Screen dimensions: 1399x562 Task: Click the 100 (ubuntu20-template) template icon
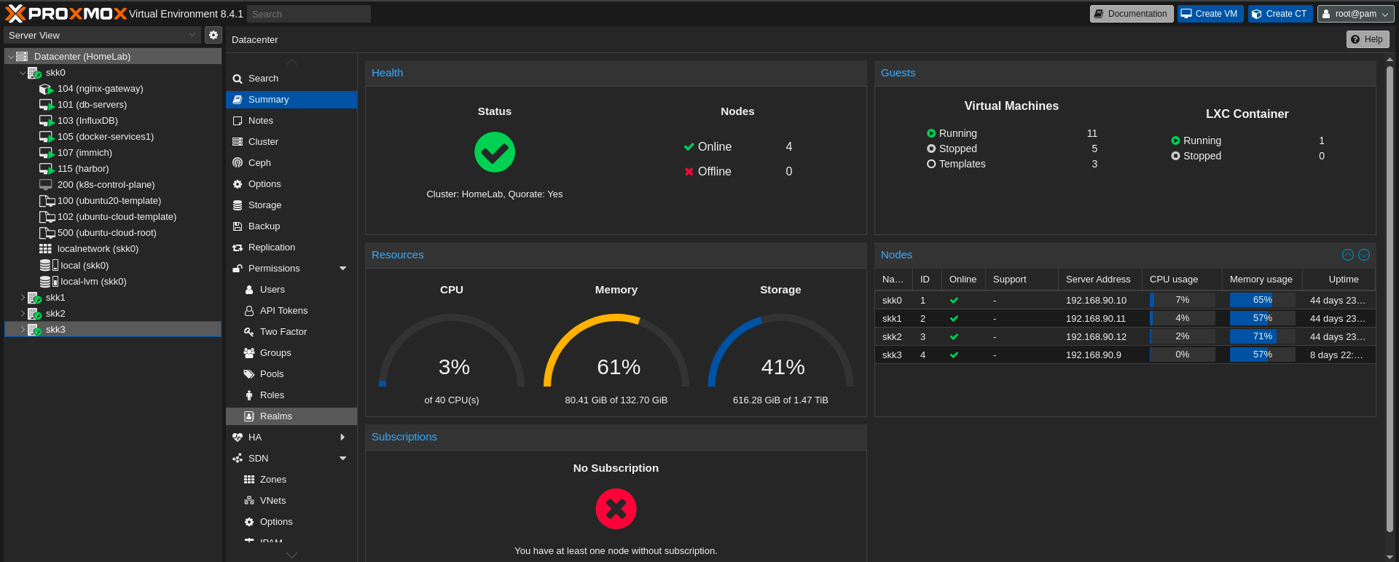[47, 201]
